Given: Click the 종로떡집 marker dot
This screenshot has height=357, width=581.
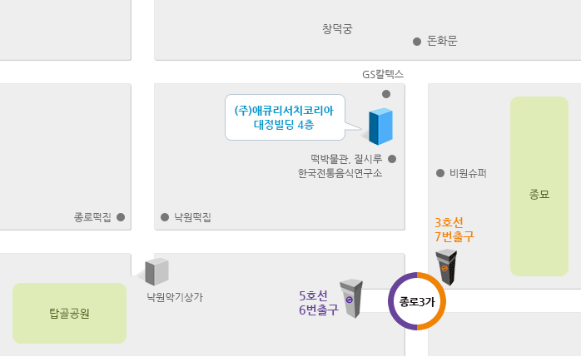Looking at the screenshot, I should click(x=121, y=217).
